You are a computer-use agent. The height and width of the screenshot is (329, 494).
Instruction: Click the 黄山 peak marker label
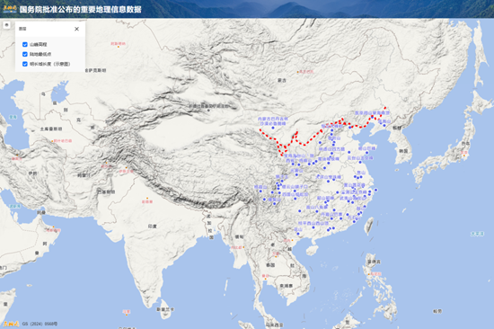tap(354, 185)
